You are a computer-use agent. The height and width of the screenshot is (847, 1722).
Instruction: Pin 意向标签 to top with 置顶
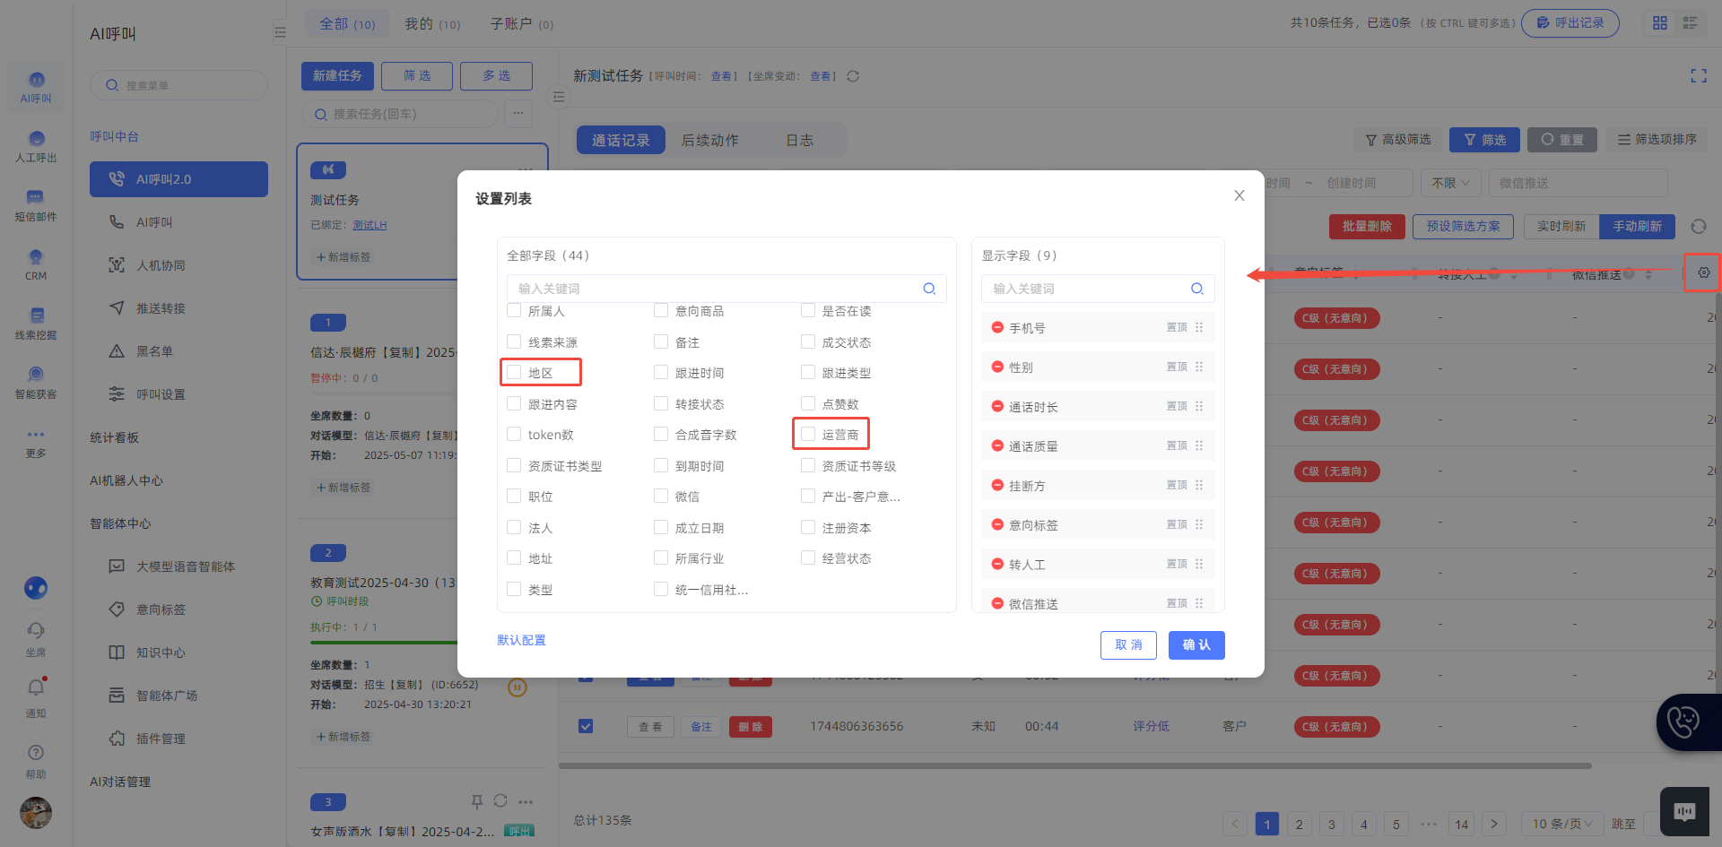click(x=1177, y=524)
